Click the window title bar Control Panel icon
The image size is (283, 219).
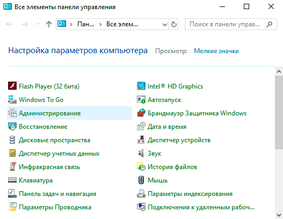coord(8,6)
